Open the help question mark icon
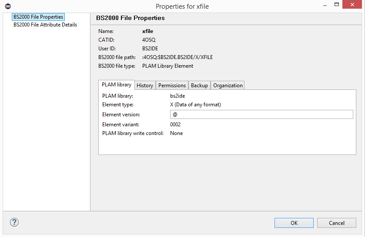 coord(14,222)
